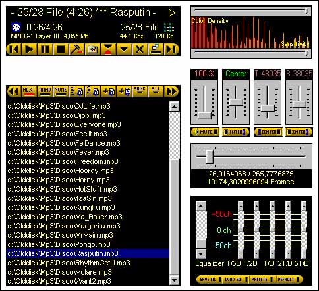Click the hourglass timer icon
This screenshot has height=291, width=319.
click(x=108, y=49)
